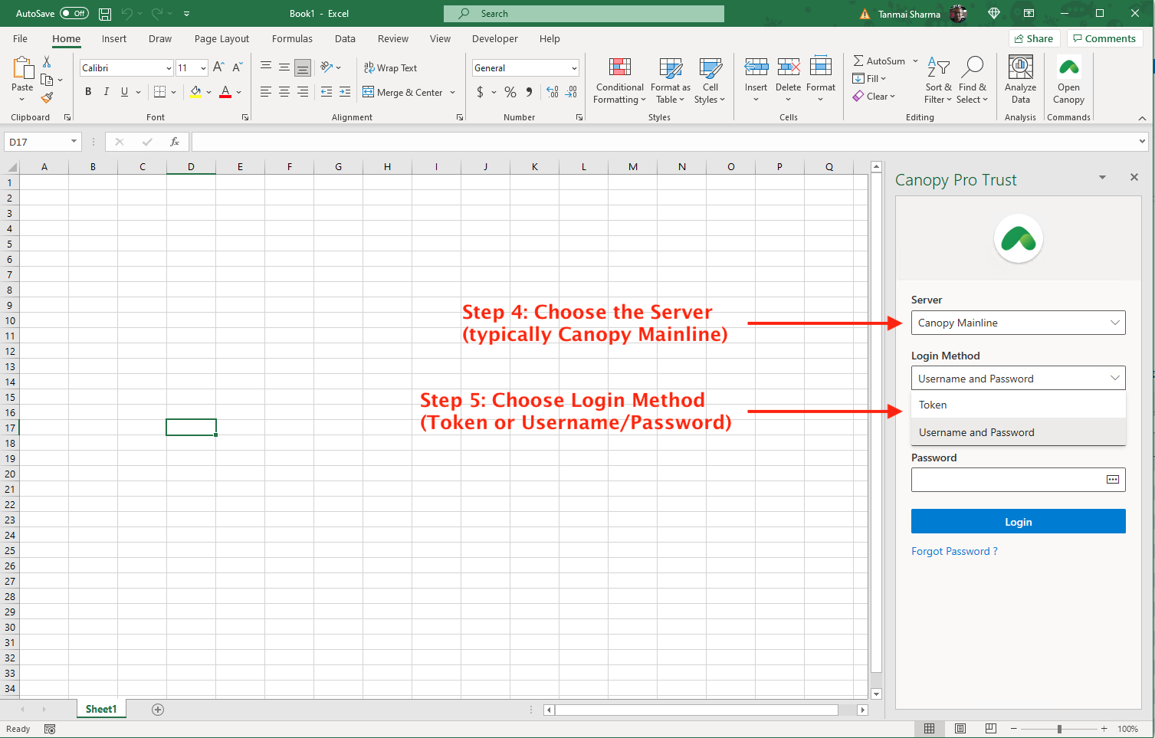
Task: Click the Format Painter brush icon
Action: (x=47, y=97)
